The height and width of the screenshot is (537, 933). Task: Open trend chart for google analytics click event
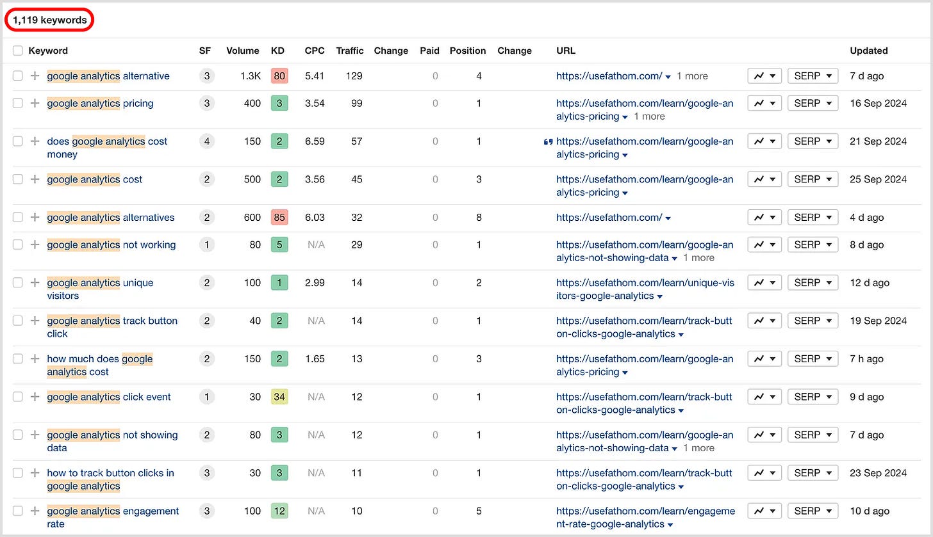(x=764, y=397)
